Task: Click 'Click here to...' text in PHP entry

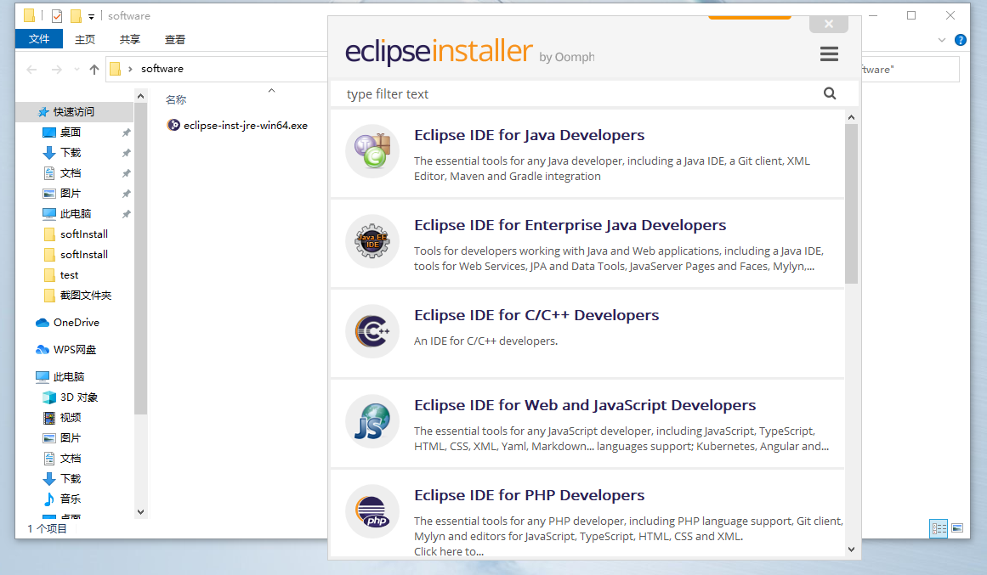Action: (x=449, y=552)
